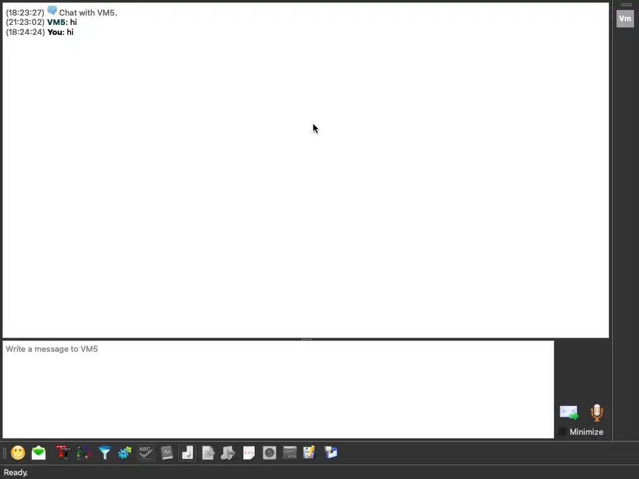Click the blue funnel filter icon
Viewport: 639px width, 479px height.
[x=105, y=453]
